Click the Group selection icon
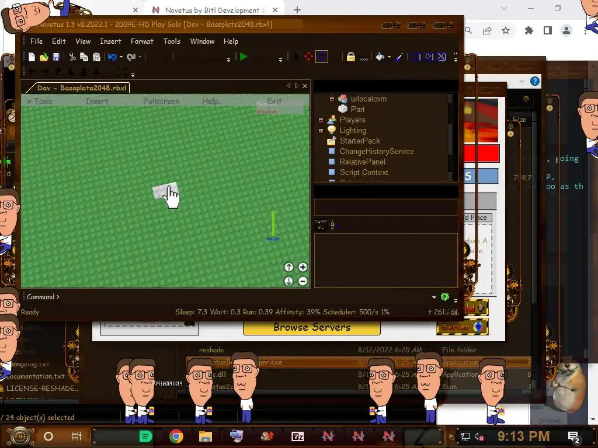This screenshot has height=448, width=598. click(416, 57)
